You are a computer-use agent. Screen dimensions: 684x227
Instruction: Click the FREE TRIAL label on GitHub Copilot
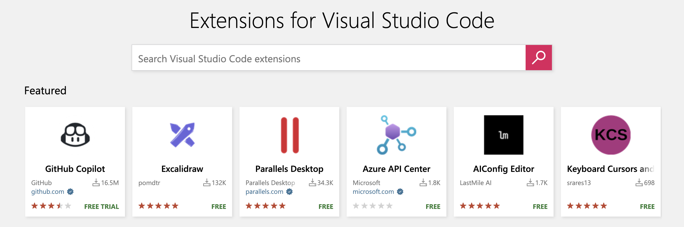coord(101,206)
